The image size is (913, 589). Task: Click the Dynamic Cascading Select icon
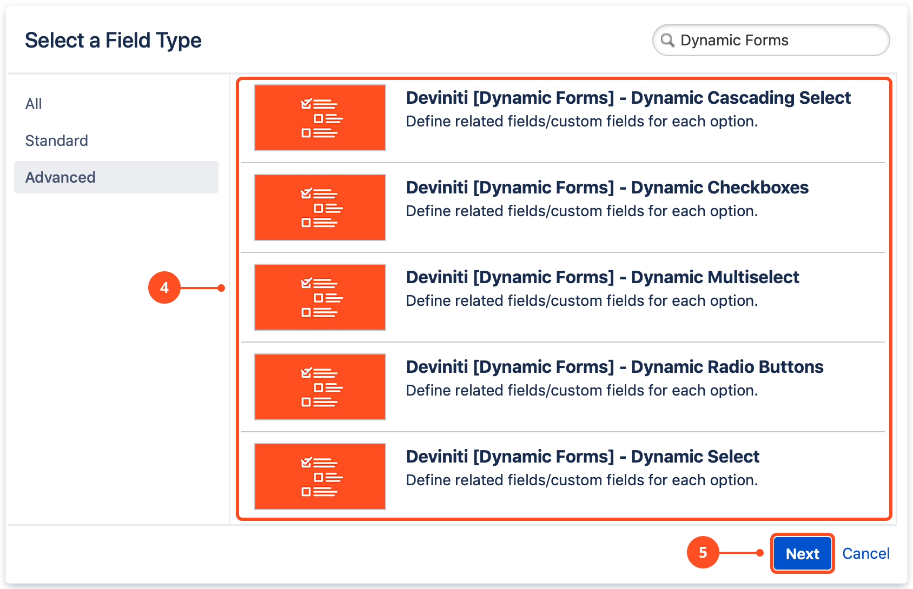[x=320, y=118]
